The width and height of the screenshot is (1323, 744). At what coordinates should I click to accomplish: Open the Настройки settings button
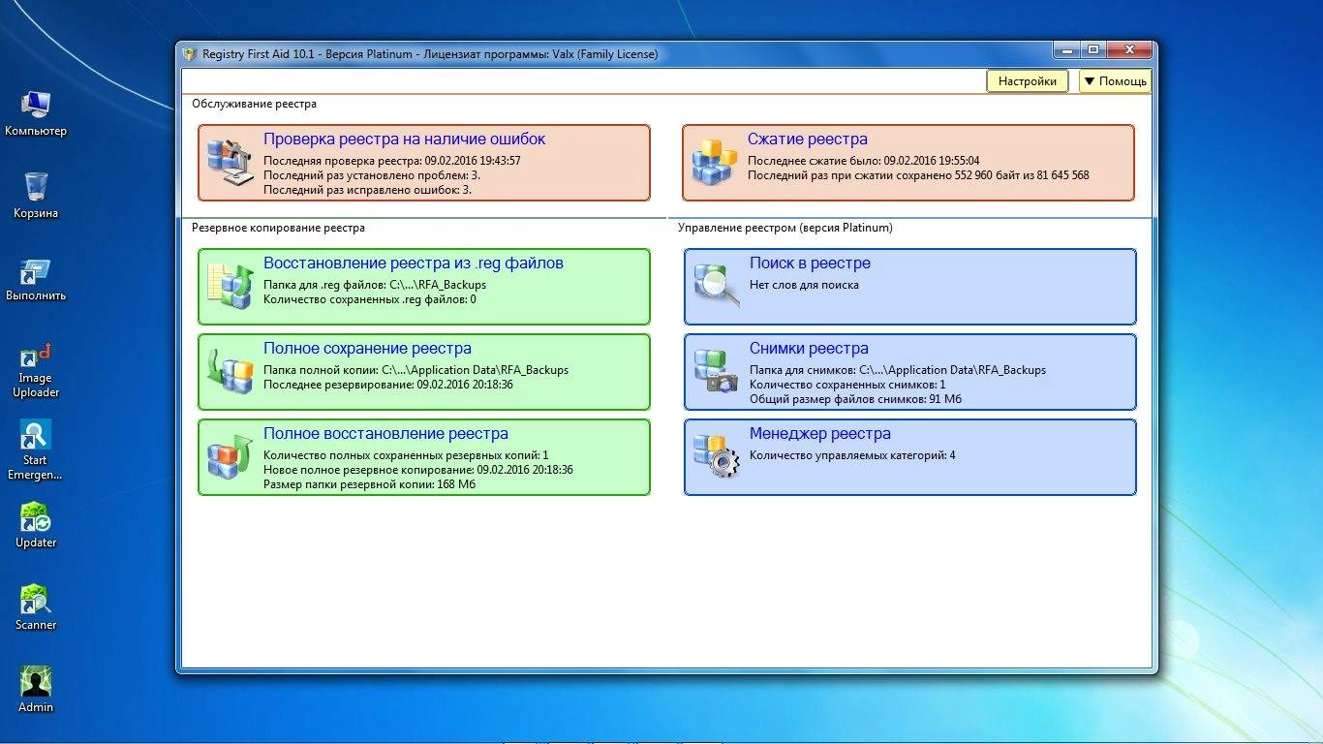pyautogui.click(x=1028, y=81)
